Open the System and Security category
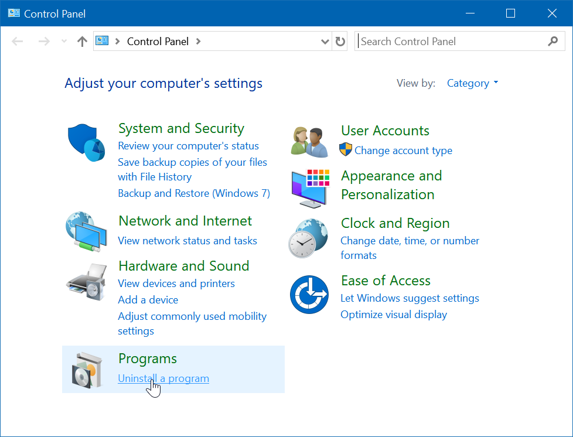 181,128
